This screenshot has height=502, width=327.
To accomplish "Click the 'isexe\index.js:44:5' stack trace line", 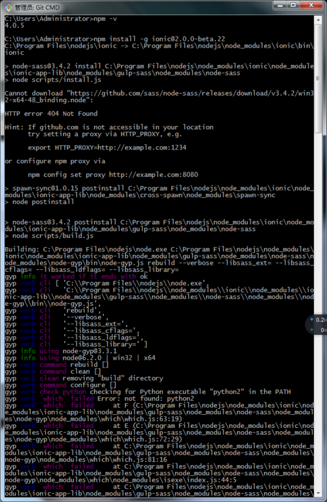I will pos(120,480).
